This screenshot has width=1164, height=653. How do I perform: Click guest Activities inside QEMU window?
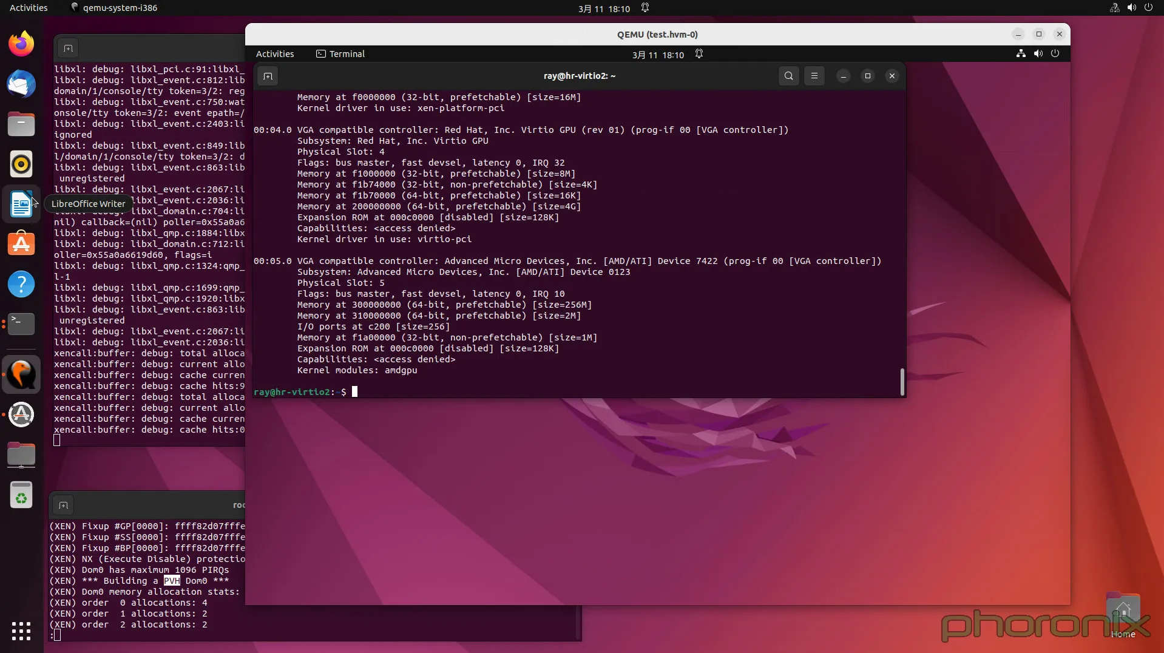(275, 54)
